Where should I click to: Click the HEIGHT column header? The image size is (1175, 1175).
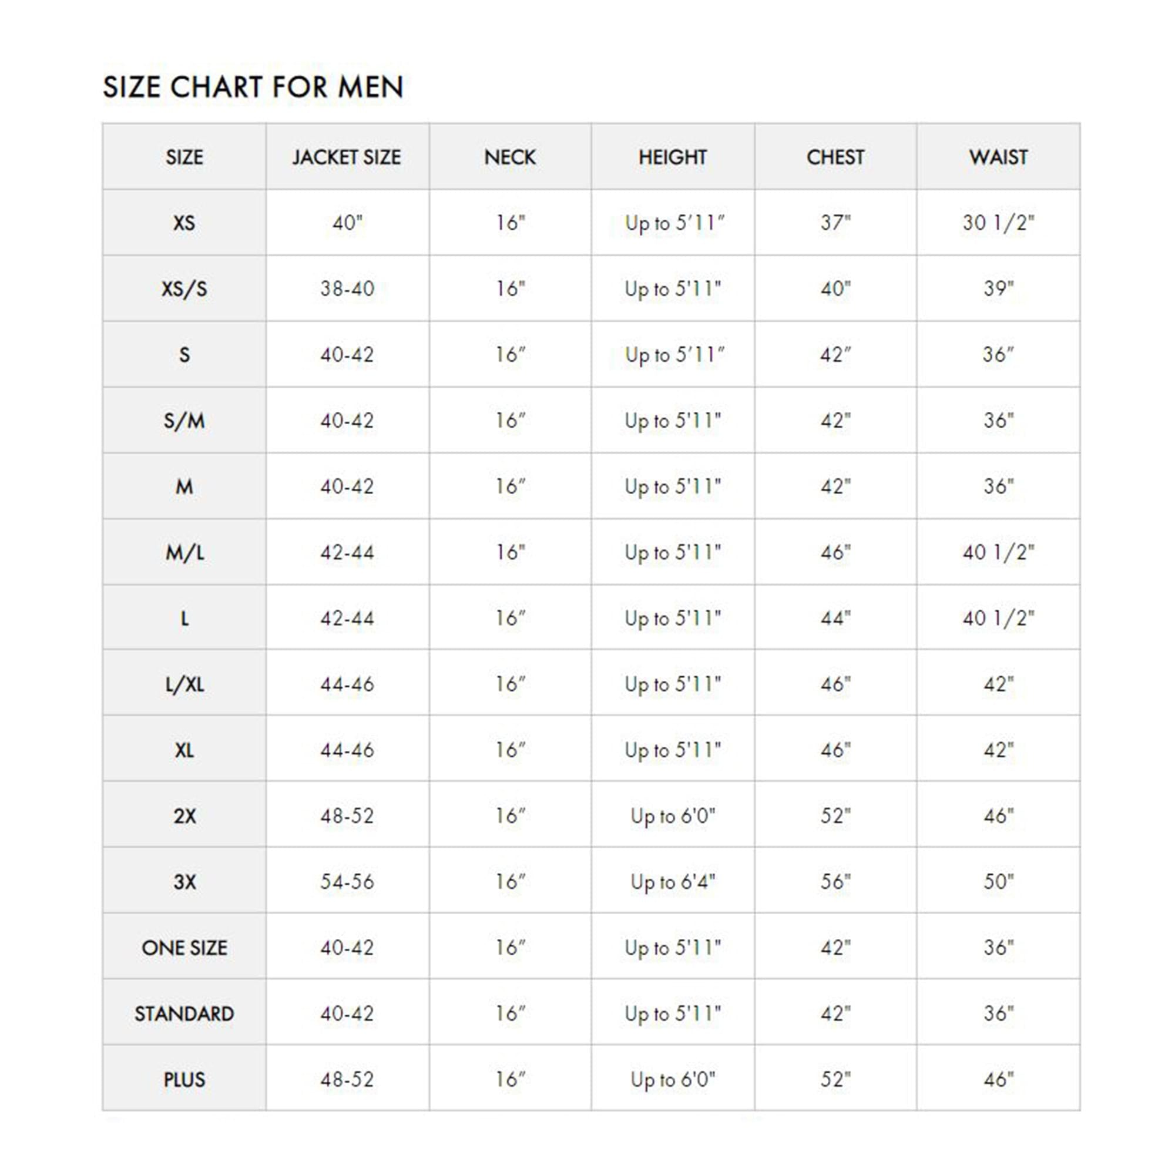click(673, 157)
